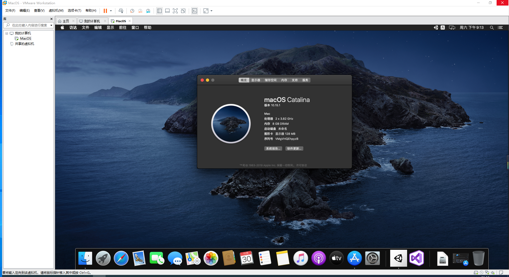Screen dimensions: 509x277
Task: Click the 软件更新... button
Action: pyautogui.click(x=294, y=149)
